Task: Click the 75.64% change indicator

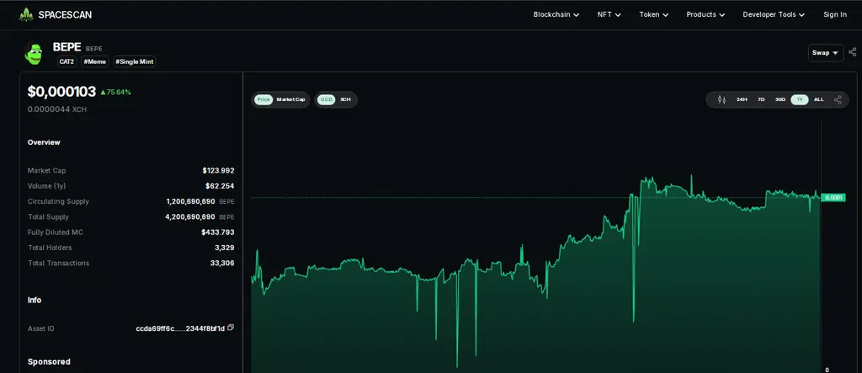Action: pos(115,93)
